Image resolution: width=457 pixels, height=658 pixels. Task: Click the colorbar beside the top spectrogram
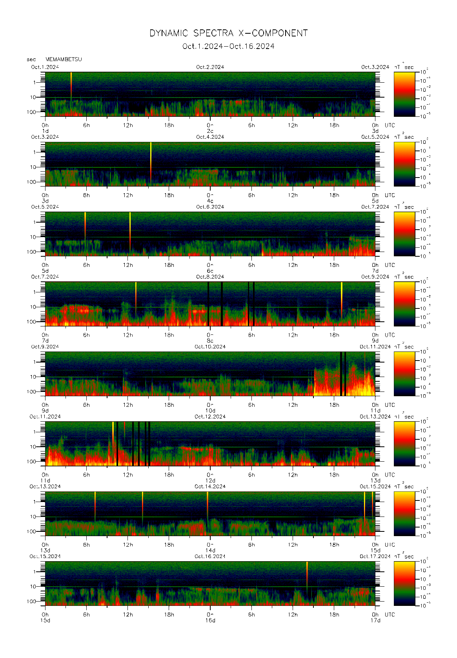pyautogui.click(x=404, y=94)
